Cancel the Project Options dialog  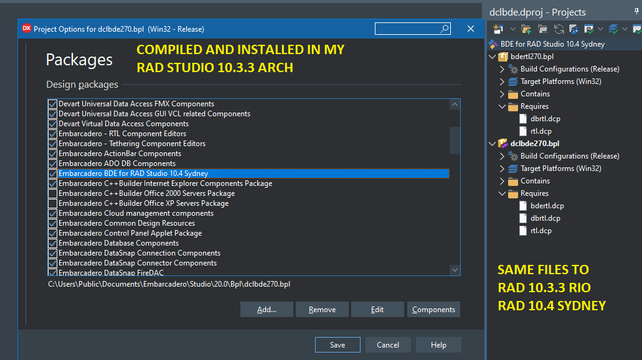(x=388, y=345)
